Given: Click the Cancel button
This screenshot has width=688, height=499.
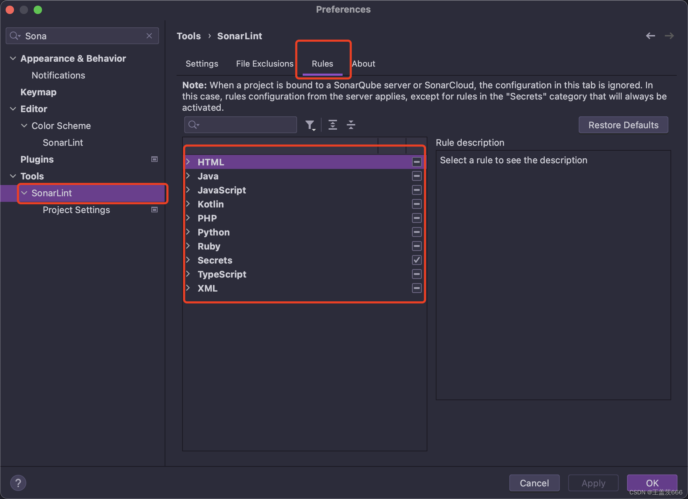Looking at the screenshot, I should tap(534, 483).
